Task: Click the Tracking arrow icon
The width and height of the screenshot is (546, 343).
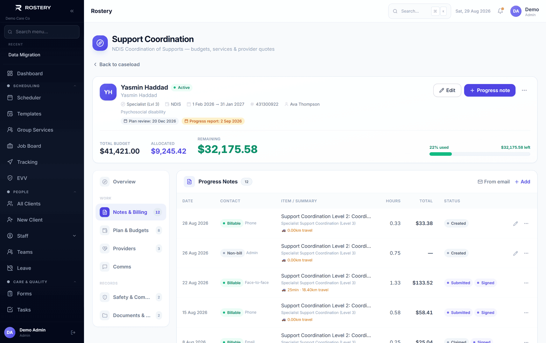Action: [10, 162]
